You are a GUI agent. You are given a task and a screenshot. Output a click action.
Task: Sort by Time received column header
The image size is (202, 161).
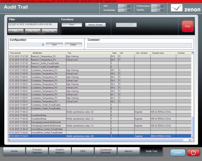20,53
